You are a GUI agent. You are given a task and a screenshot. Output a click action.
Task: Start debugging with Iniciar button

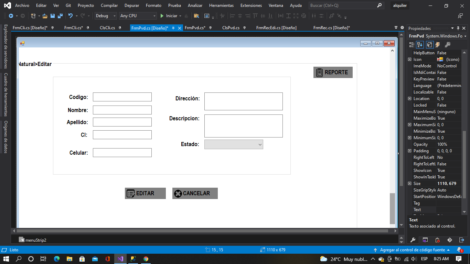169,16
